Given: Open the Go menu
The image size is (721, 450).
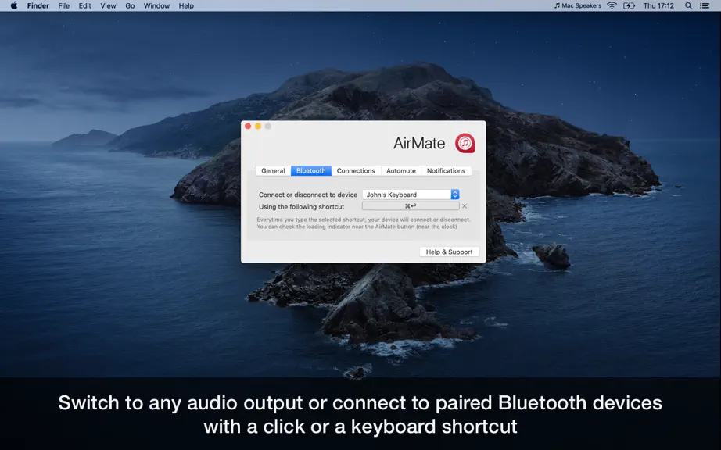Looking at the screenshot, I should 130,5.
